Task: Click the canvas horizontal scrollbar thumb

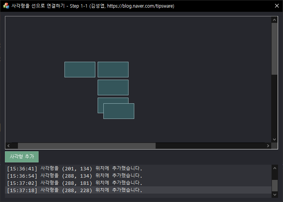Action: click(x=87, y=146)
